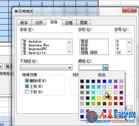
Task: Select the 字体 tab
Action: [54, 22]
